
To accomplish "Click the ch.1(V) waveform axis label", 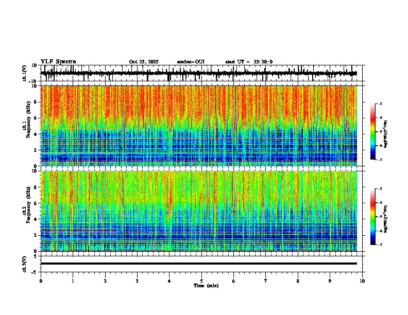I will point(25,73).
